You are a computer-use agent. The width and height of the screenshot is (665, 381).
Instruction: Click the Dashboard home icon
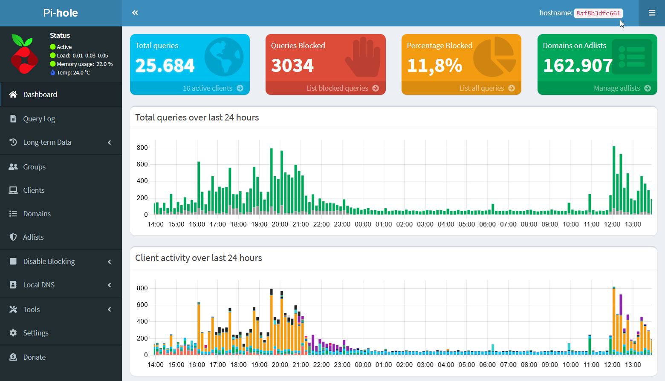point(13,95)
